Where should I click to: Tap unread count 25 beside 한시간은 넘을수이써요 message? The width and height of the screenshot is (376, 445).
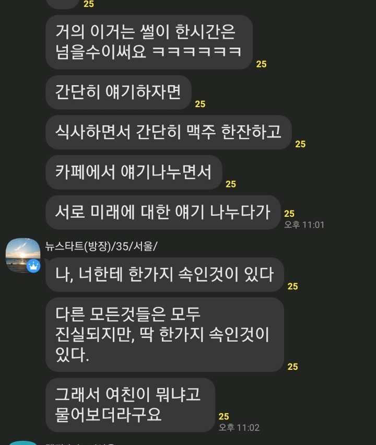(261, 64)
